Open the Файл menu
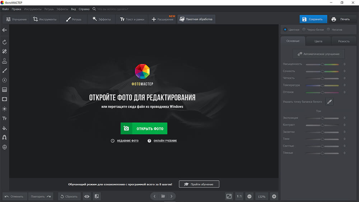The image size is (359, 202). point(5,9)
